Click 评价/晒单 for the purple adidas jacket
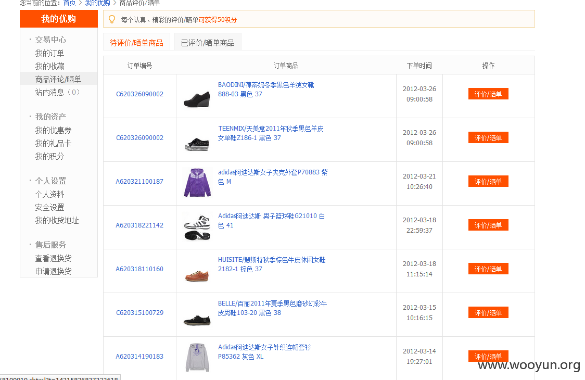This screenshot has height=380, width=585. [488, 181]
